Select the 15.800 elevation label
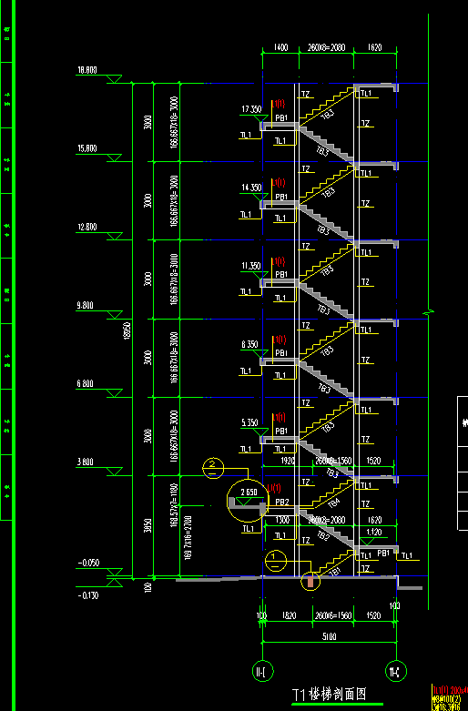468x711 pixels. click(x=87, y=148)
